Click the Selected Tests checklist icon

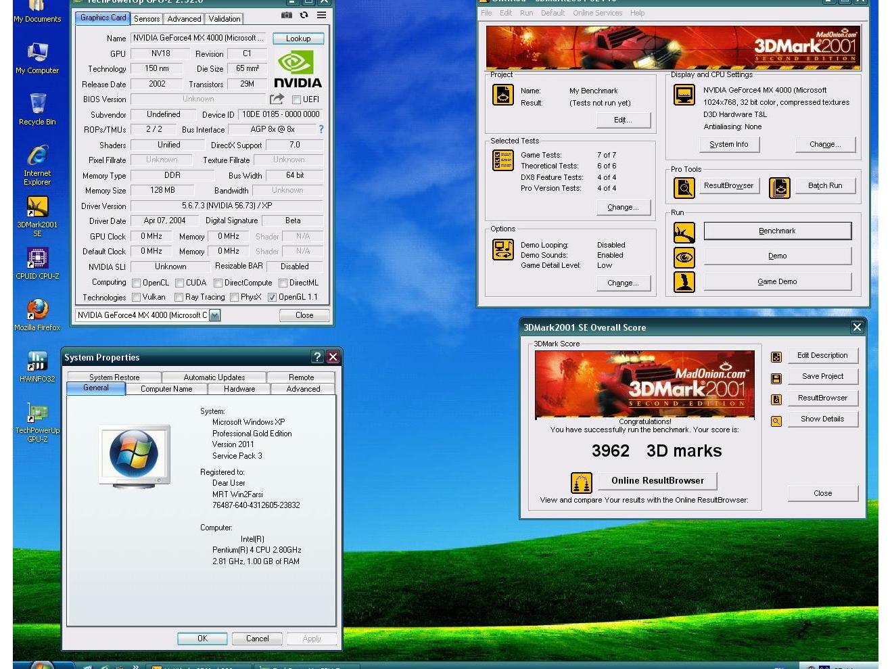(502, 160)
